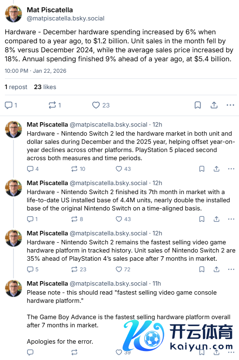Reply to the December hardware spending post

click(x=9, y=105)
